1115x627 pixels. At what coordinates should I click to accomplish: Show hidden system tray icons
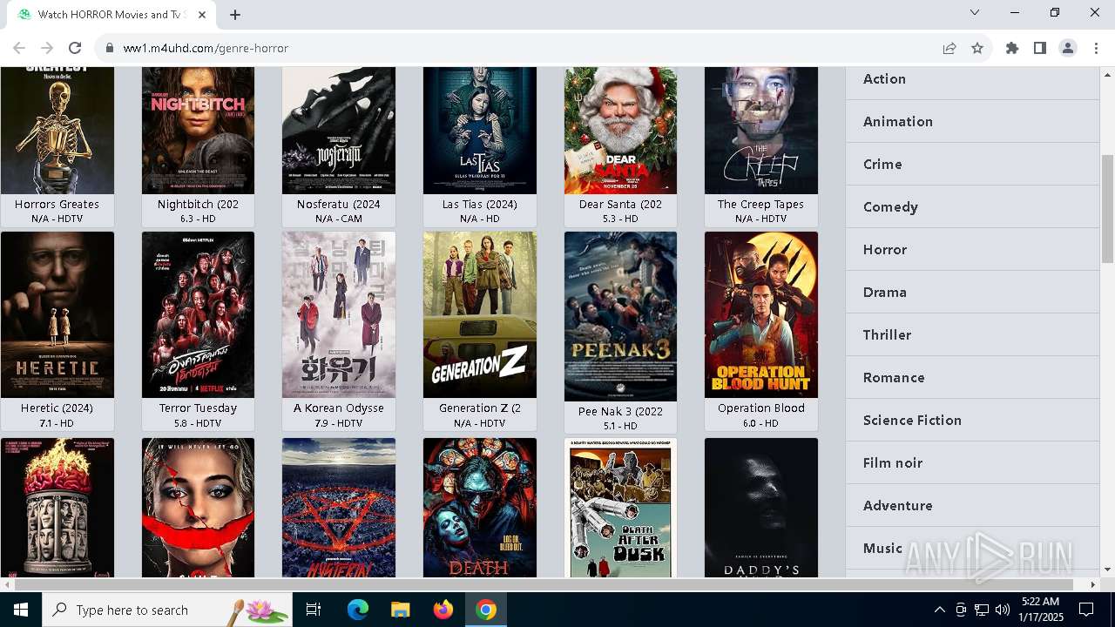(939, 610)
